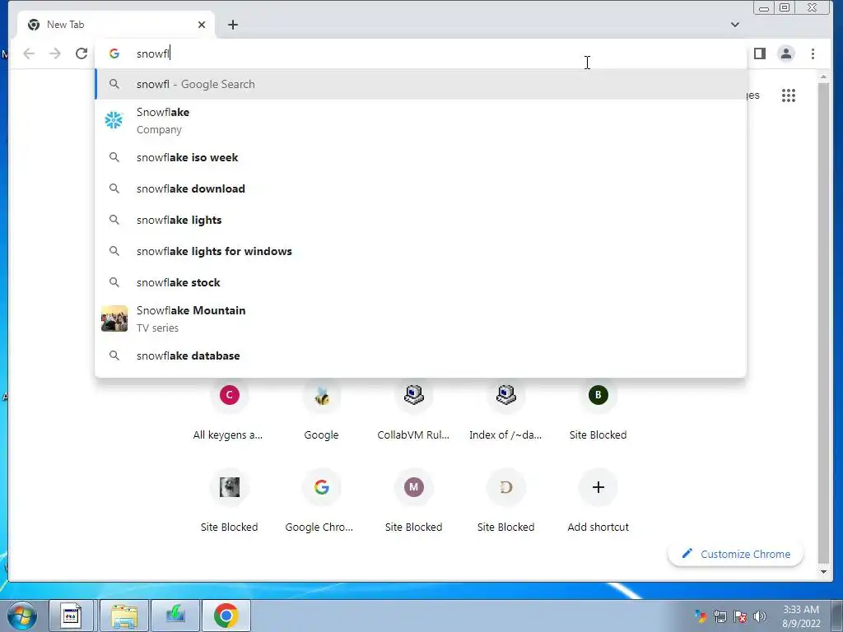The width and height of the screenshot is (843, 632).
Task: Open Site Blocked shortcut with photo icon
Action: tap(229, 503)
